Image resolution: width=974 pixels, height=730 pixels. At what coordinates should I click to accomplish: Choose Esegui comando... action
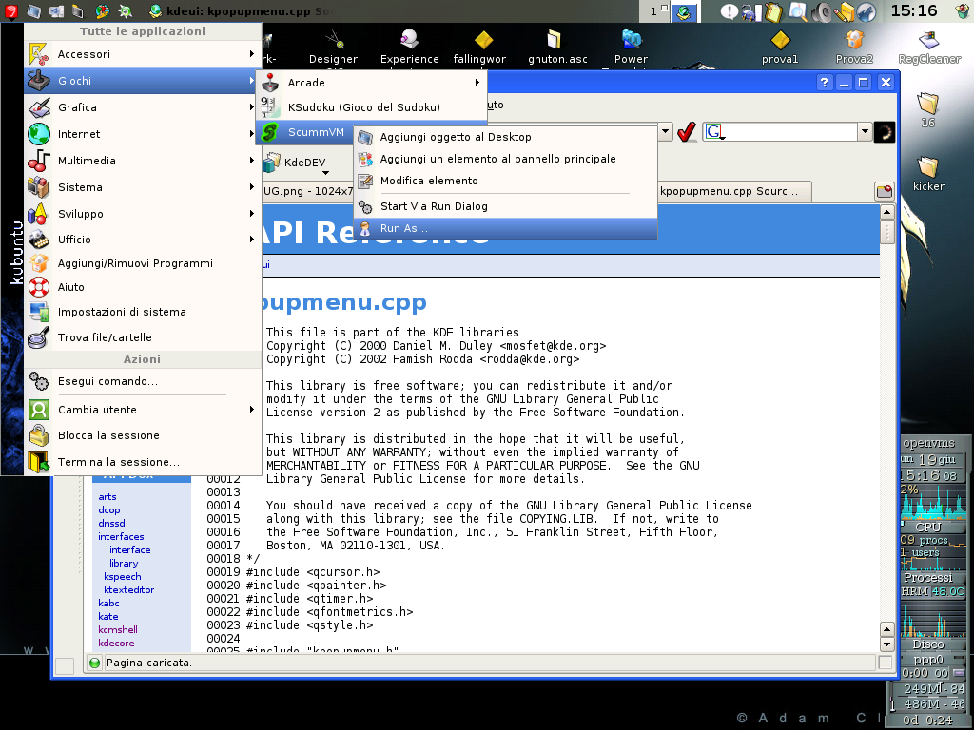click(x=143, y=381)
